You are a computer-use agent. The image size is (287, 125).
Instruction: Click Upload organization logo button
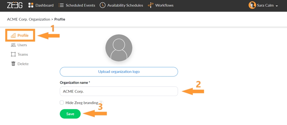(119, 72)
